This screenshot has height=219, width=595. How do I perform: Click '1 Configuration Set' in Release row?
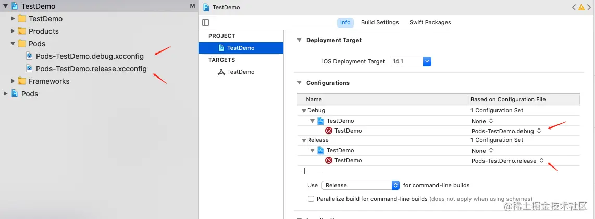(497, 140)
